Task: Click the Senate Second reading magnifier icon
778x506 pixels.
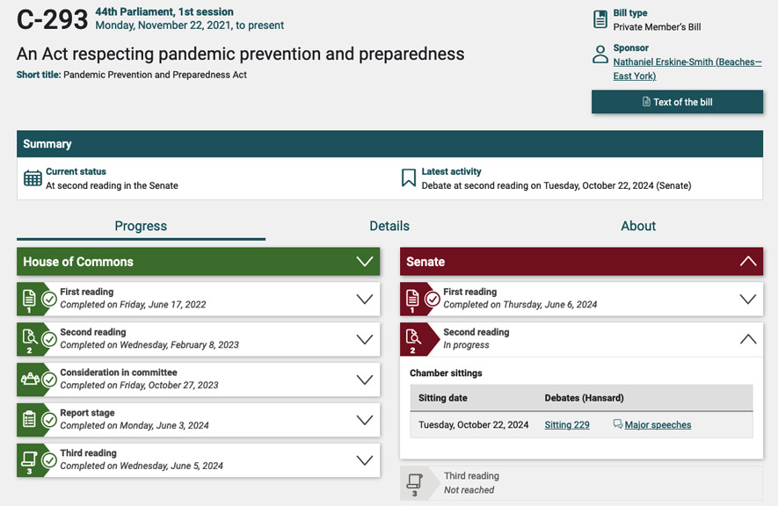Action: 412,338
